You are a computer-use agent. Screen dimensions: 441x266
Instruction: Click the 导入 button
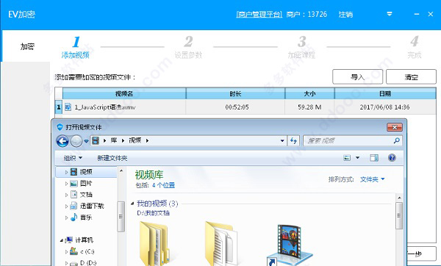[x=357, y=76]
